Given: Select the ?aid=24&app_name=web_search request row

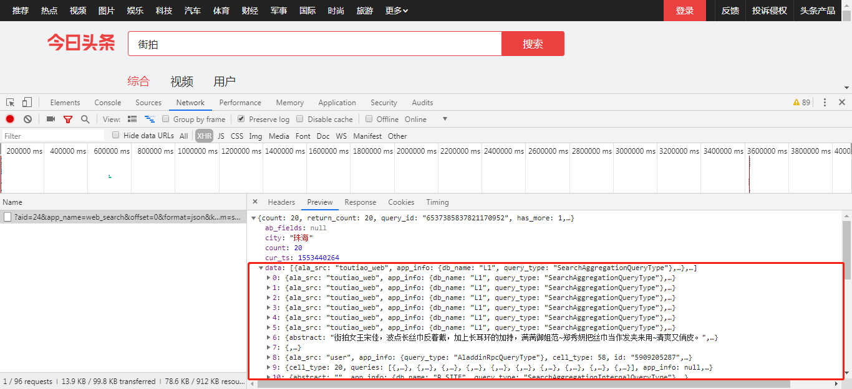Looking at the screenshot, I should point(123,217).
